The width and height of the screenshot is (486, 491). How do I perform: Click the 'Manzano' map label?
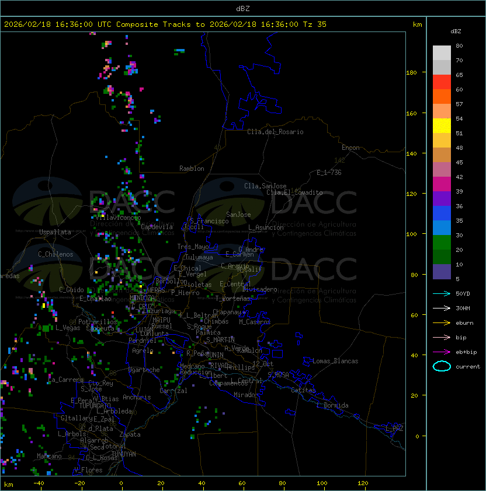pyautogui.click(x=49, y=456)
